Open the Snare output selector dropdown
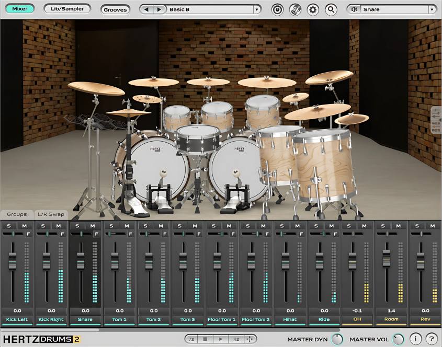Image resolution: width=442 pixels, height=347 pixels. pyautogui.click(x=432, y=9)
